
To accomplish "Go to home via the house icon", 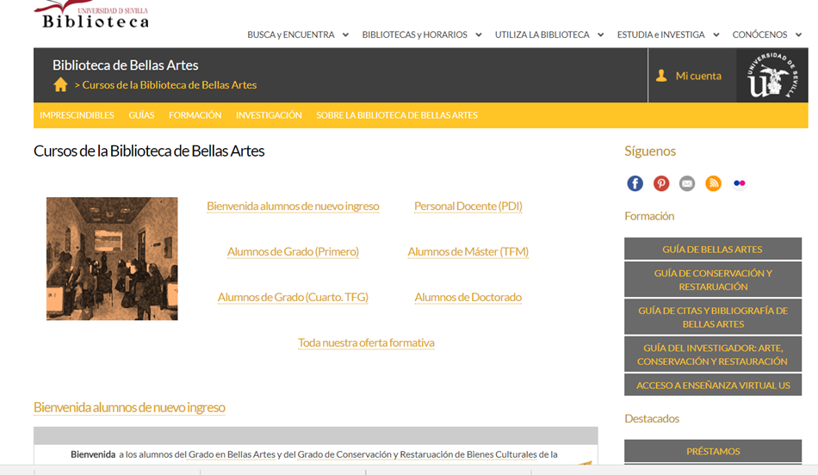I will (60, 84).
